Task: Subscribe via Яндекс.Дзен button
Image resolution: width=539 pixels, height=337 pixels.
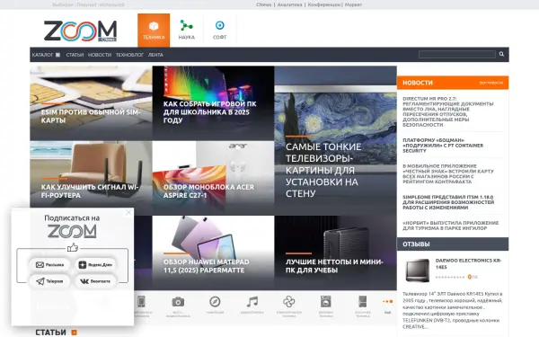Action: coord(96,265)
